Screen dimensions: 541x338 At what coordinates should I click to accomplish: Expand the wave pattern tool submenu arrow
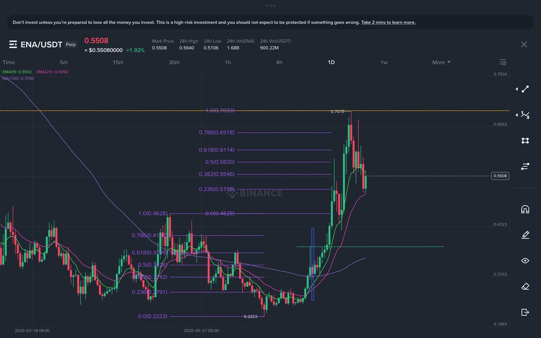517,115
